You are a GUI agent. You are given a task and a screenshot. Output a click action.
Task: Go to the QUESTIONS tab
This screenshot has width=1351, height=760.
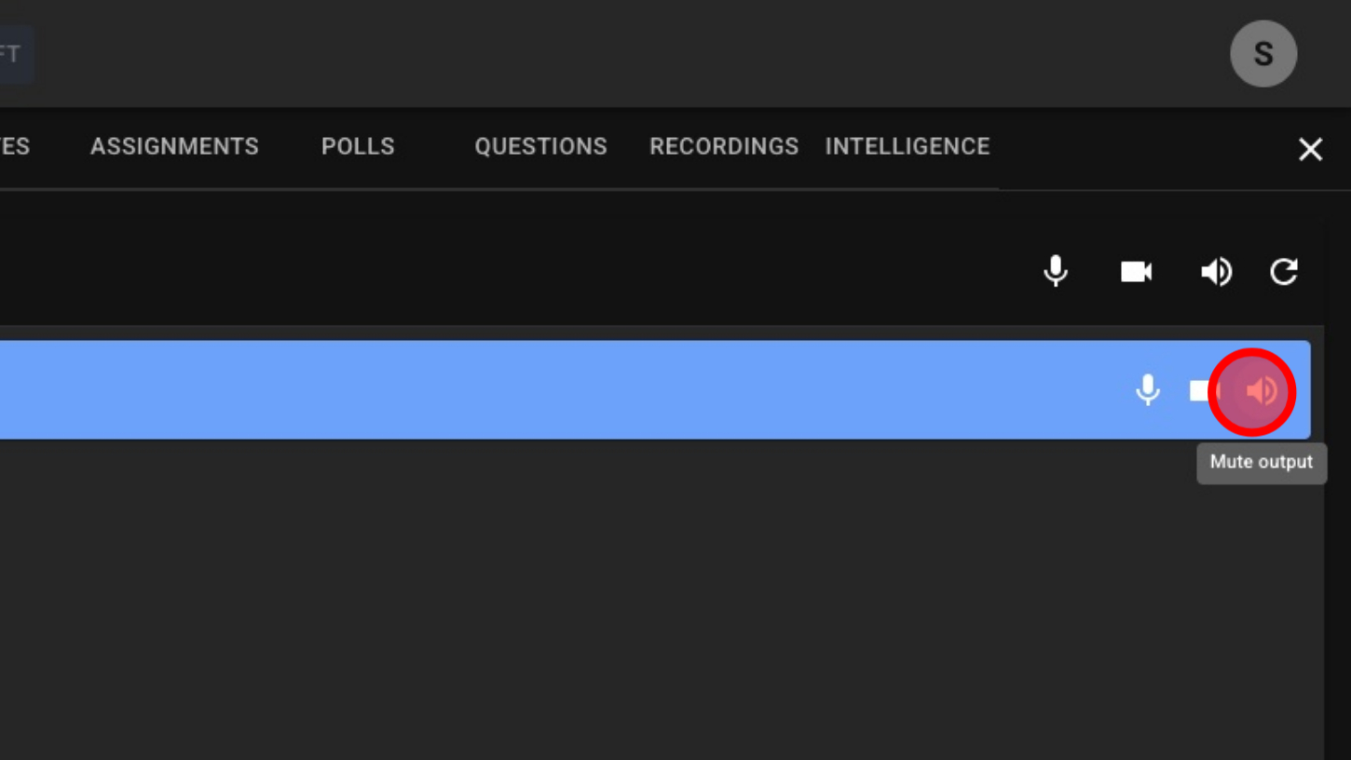tap(540, 146)
